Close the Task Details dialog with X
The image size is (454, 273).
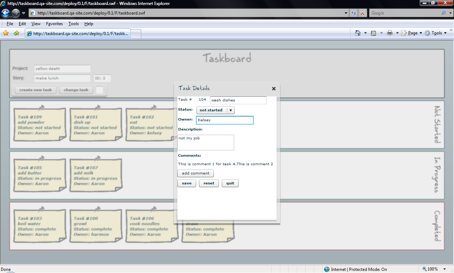[x=273, y=89]
